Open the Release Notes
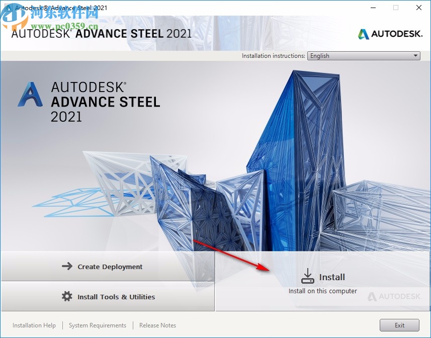The height and width of the screenshot is (338, 431). [x=157, y=325]
